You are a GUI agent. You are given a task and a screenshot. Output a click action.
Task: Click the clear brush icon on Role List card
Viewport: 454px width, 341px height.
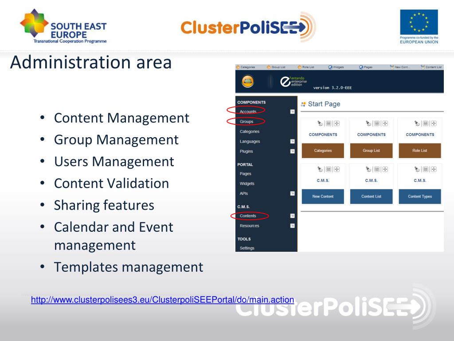point(417,123)
